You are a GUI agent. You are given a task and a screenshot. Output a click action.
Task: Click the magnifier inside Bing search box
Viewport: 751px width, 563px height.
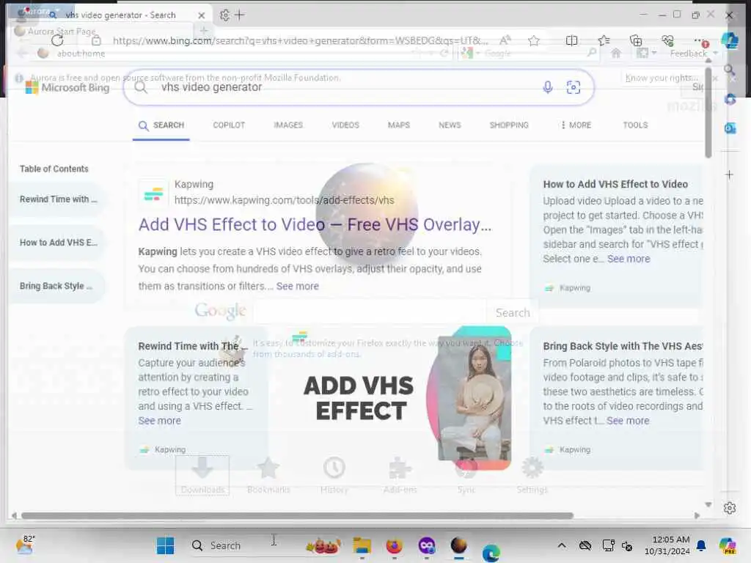pos(141,87)
